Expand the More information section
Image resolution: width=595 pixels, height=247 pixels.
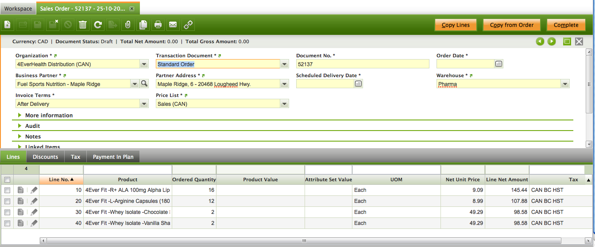49,115
